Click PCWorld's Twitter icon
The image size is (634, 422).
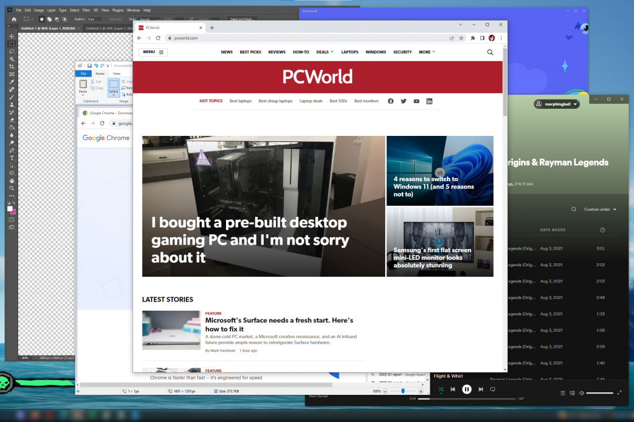403,101
